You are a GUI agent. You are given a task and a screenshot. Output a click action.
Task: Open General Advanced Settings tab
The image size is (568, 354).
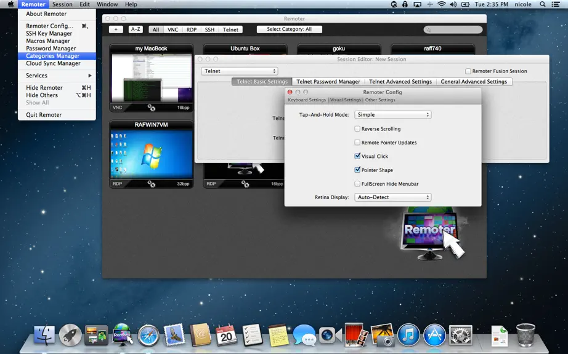click(x=474, y=82)
